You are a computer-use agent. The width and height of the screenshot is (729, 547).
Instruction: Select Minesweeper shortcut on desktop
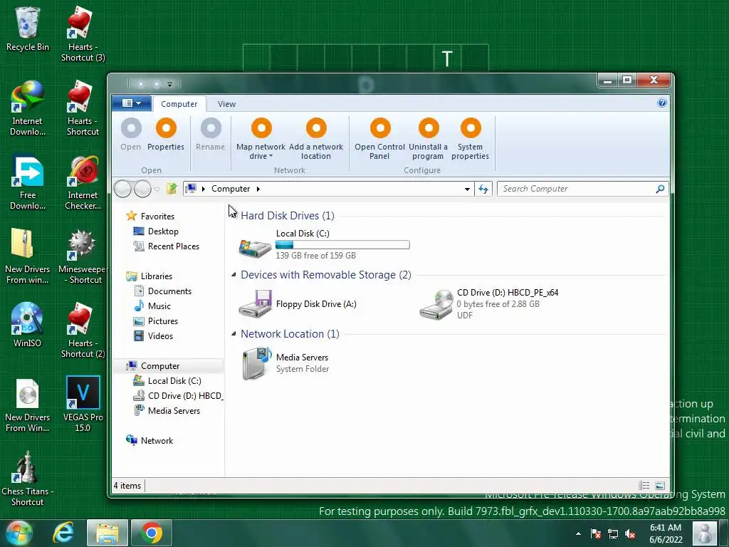click(x=83, y=256)
